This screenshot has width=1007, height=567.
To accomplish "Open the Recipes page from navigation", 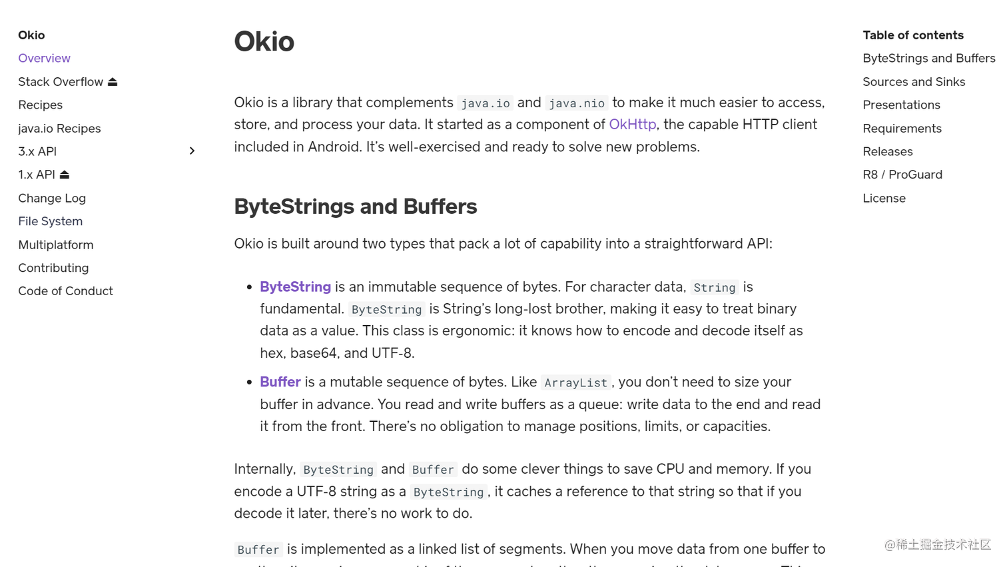I will [x=40, y=105].
